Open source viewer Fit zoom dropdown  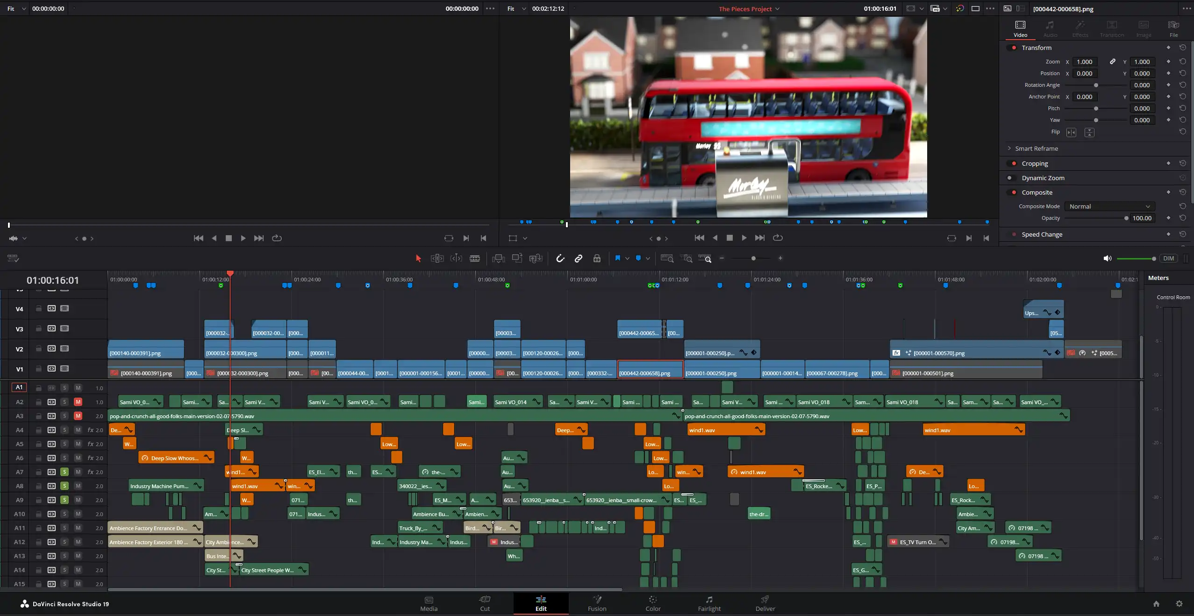(x=16, y=8)
